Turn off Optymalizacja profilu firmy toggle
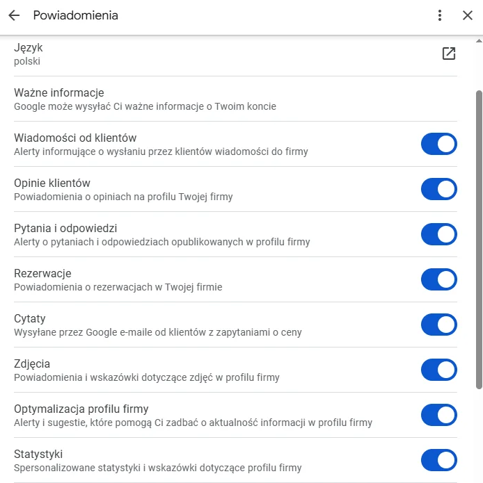This screenshot has width=483, height=483. tap(439, 415)
